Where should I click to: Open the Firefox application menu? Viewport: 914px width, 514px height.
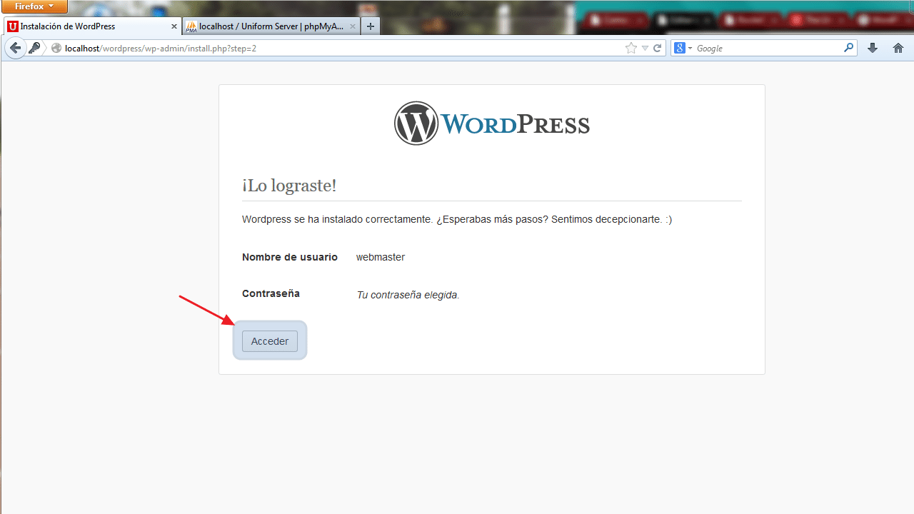tap(34, 6)
